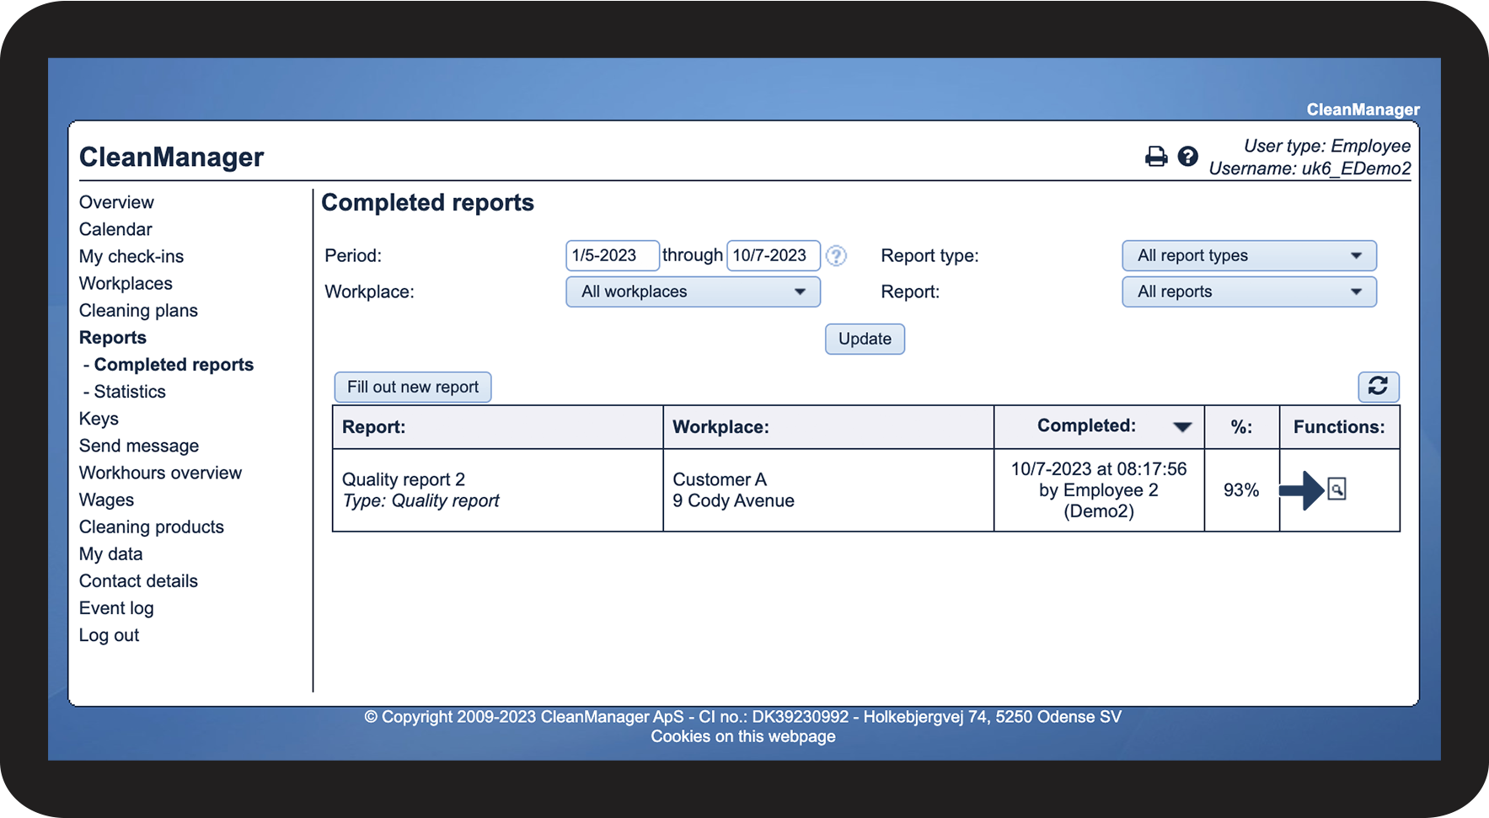
Task: Sort by Completed column arrow
Action: coord(1181,427)
